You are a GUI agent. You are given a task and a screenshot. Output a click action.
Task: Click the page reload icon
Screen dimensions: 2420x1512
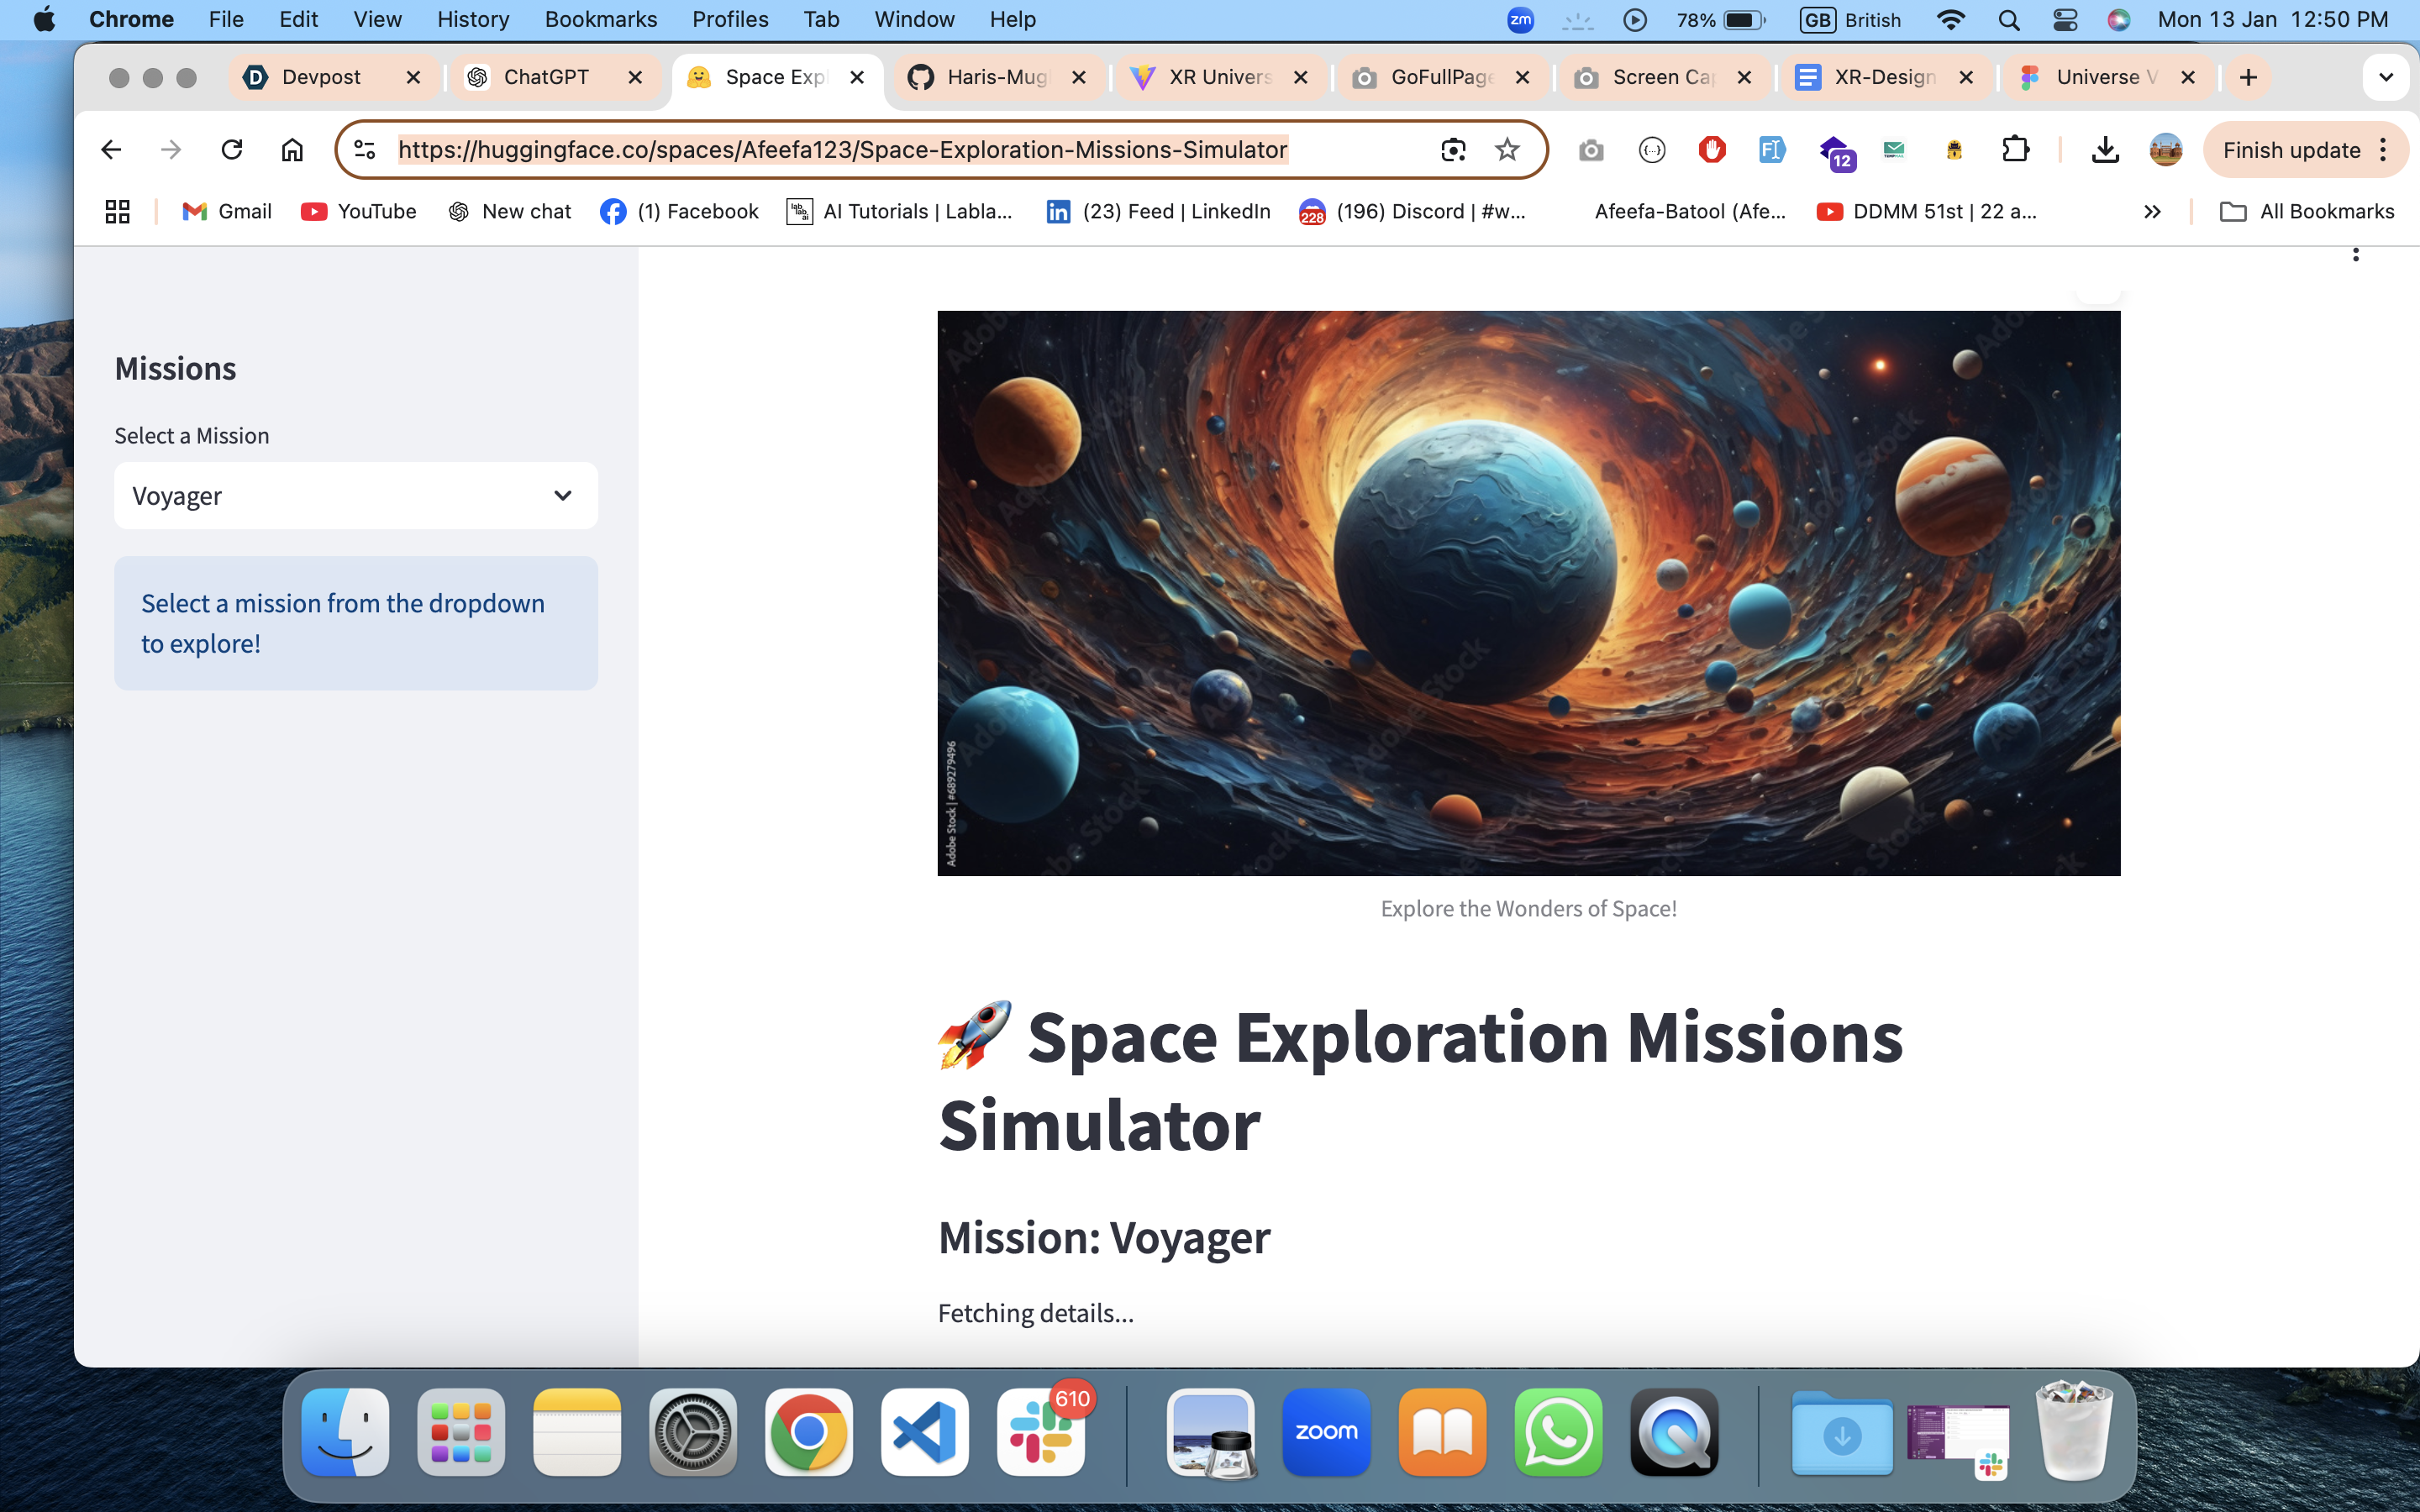pyautogui.click(x=231, y=150)
